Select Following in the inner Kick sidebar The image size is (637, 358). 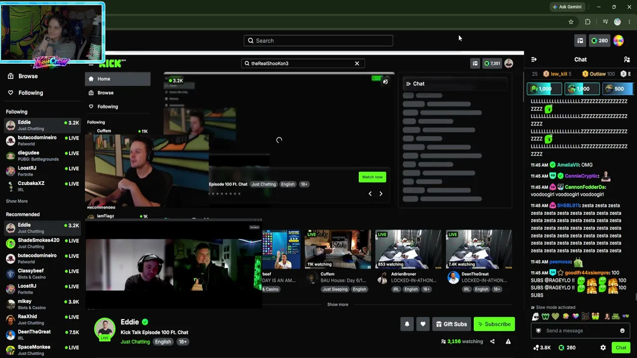coord(118,106)
